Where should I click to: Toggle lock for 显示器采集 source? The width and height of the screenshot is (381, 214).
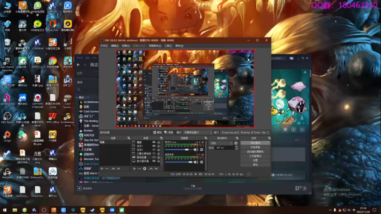pyautogui.click(x=159, y=161)
